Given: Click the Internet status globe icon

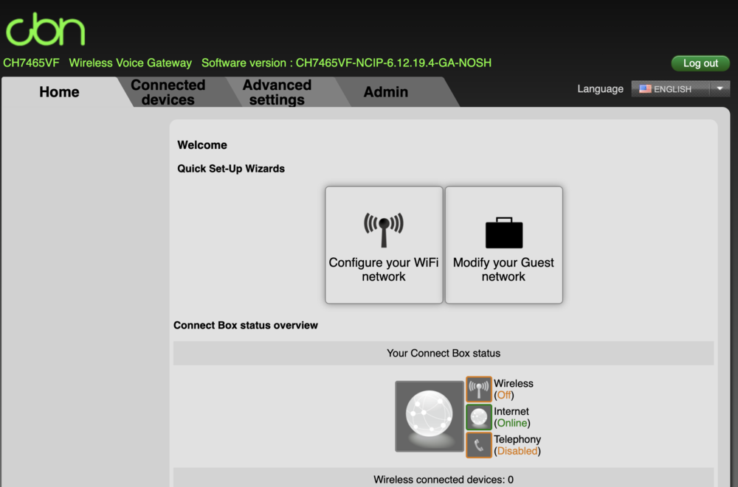Looking at the screenshot, I should click(479, 417).
